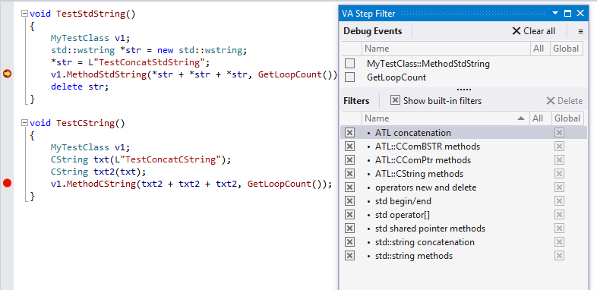Toggle Show built-in filters checkbox
Image resolution: width=597 pixels, height=290 pixels.
click(x=396, y=100)
